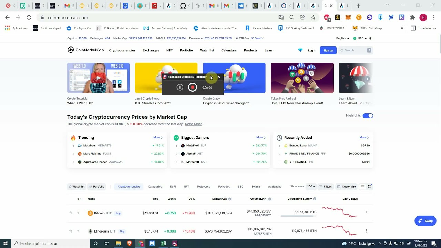
Task: Open the language dropdown English
Action: point(342,38)
